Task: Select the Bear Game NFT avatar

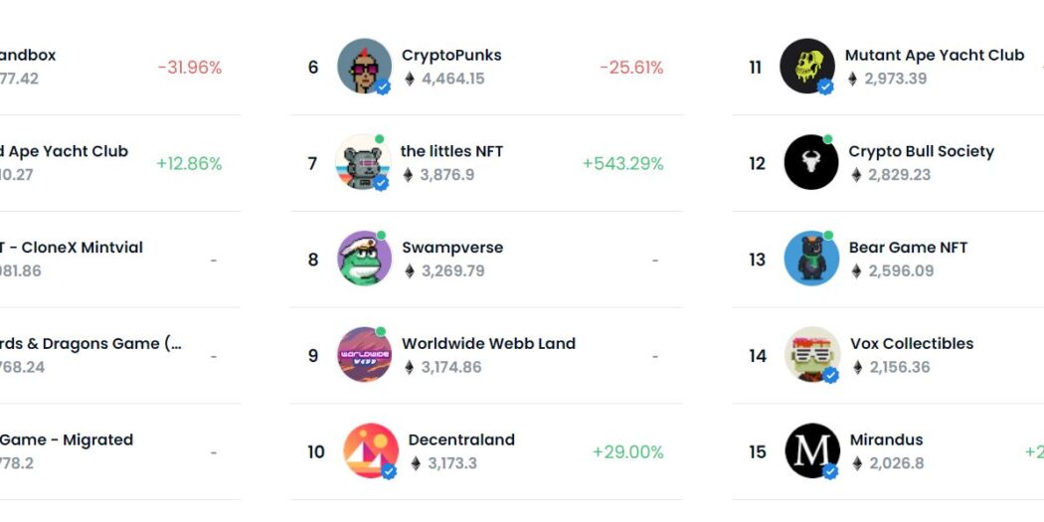Action: click(x=811, y=259)
